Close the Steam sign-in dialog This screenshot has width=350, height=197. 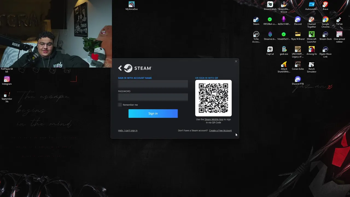236,61
